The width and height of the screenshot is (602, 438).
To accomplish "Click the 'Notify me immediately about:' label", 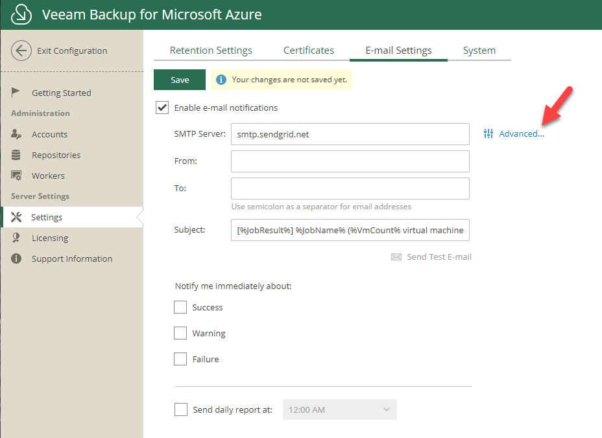I will [x=234, y=286].
